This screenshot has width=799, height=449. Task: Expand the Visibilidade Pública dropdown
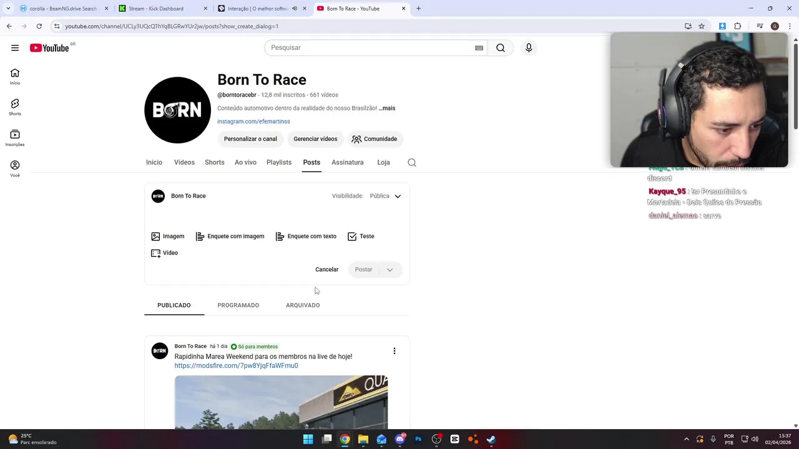click(x=385, y=196)
